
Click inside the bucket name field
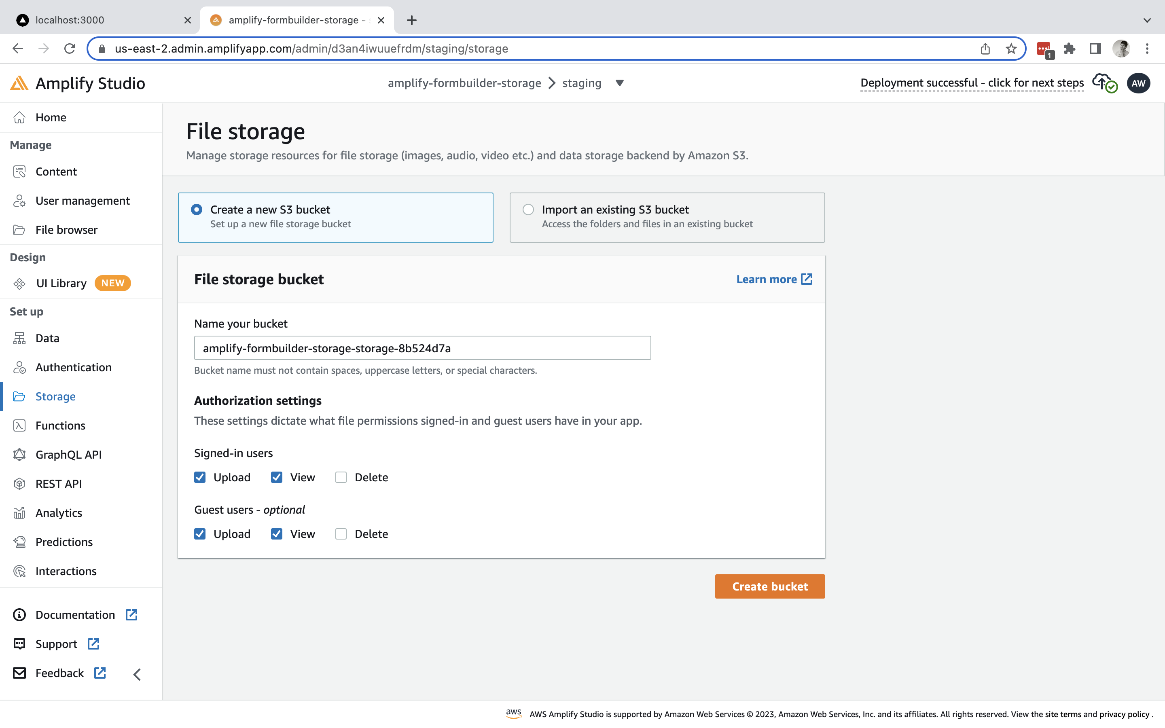(x=422, y=348)
